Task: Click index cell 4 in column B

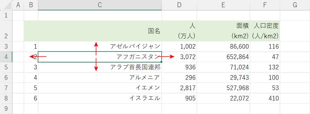Action: [x=31, y=77]
